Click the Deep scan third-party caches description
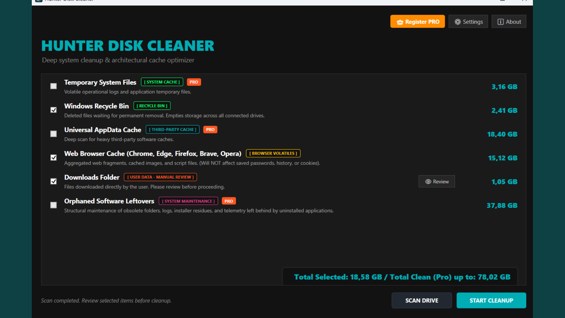Image resolution: width=565 pixels, height=318 pixels. click(119, 139)
